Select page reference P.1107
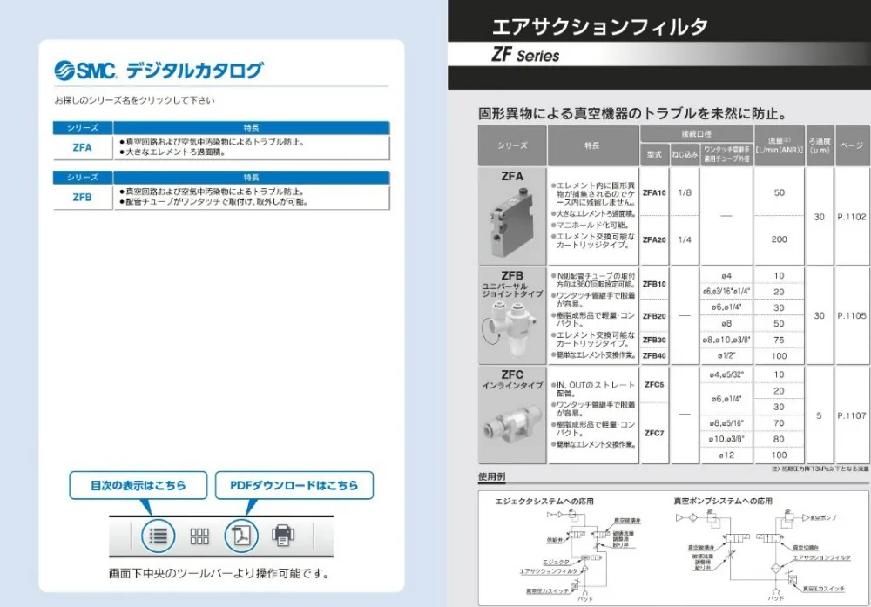The width and height of the screenshot is (871, 607). tap(852, 415)
